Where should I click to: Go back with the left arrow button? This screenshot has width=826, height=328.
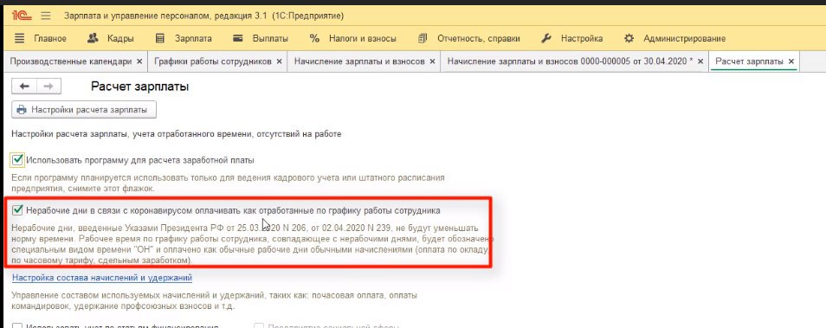(x=24, y=87)
